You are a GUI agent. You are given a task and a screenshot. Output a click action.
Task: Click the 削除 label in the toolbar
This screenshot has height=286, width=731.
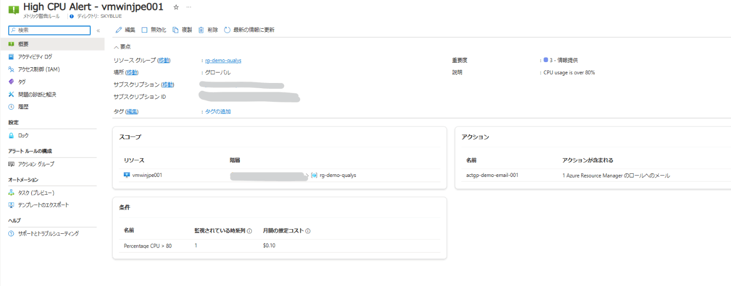click(x=213, y=30)
